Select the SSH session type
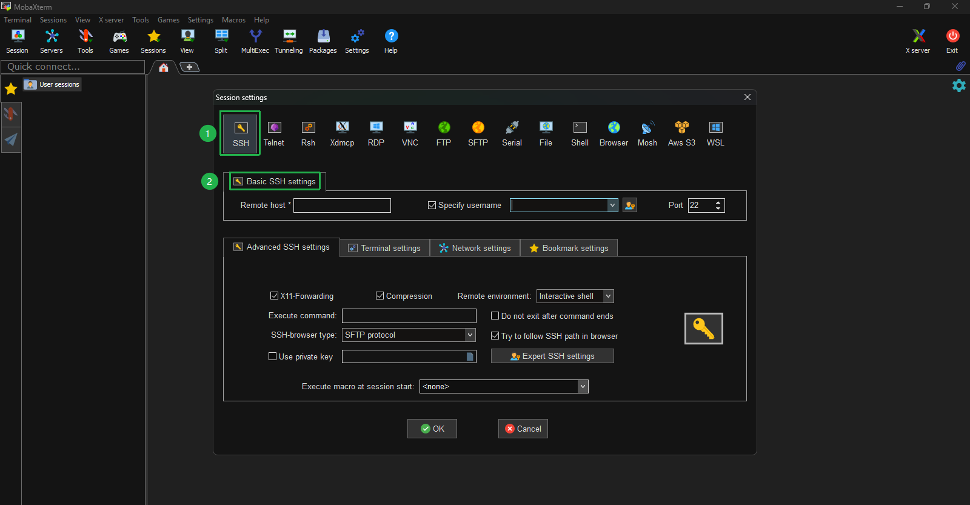The image size is (970, 505). click(x=241, y=133)
